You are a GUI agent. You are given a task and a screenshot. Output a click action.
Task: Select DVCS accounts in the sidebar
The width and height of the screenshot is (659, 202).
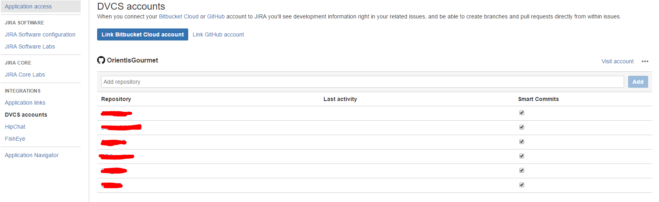tap(26, 115)
